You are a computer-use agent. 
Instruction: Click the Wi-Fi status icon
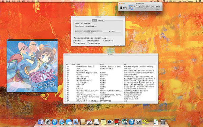(164, 1)
